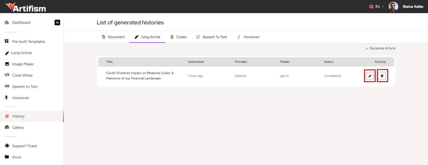The image size is (428, 165).
Task: Open the Gallery page
Action: 18,127
